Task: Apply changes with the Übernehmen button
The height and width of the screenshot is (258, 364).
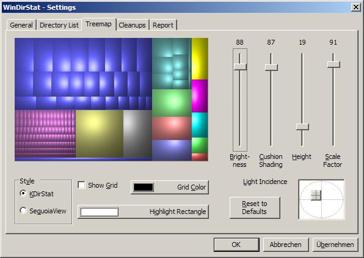Action: pyautogui.click(x=335, y=245)
